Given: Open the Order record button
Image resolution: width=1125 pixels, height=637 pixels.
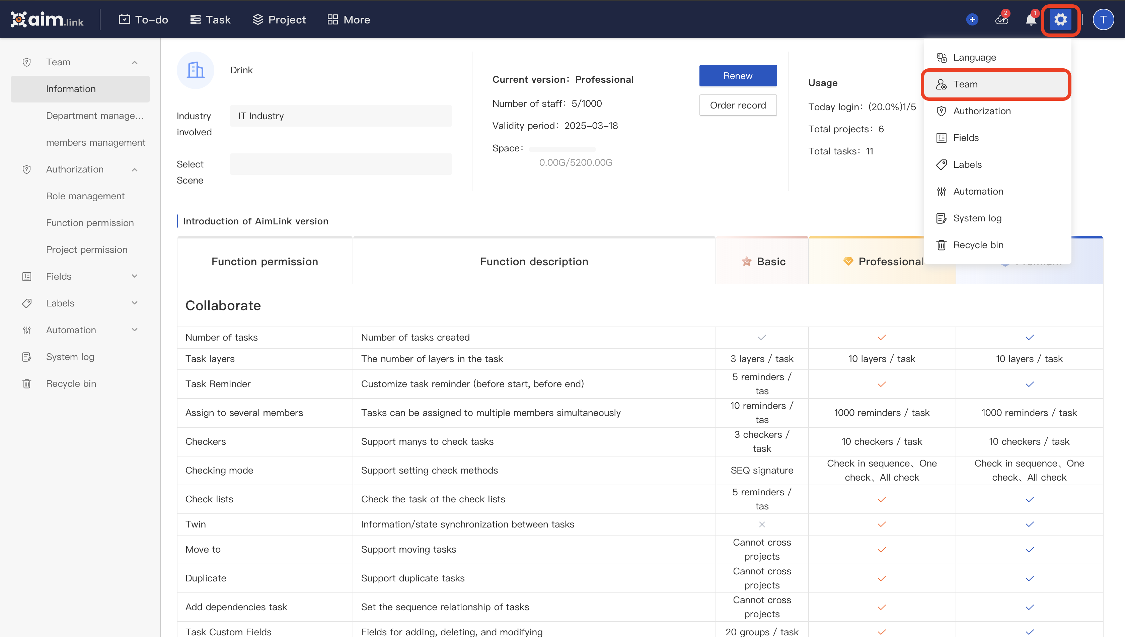Looking at the screenshot, I should point(738,105).
